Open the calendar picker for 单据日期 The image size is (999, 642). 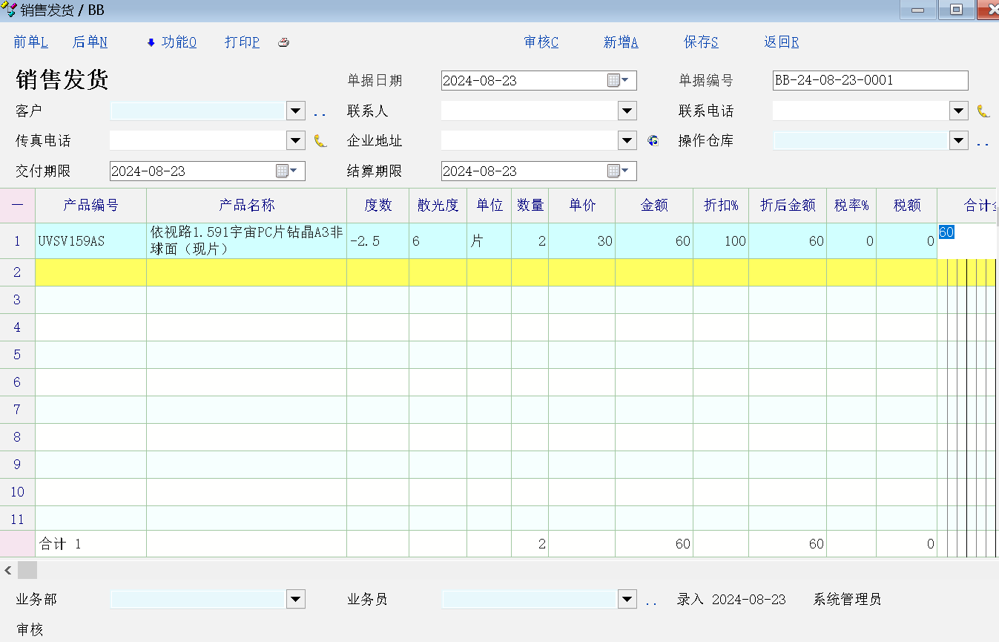[x=618, y=81]
